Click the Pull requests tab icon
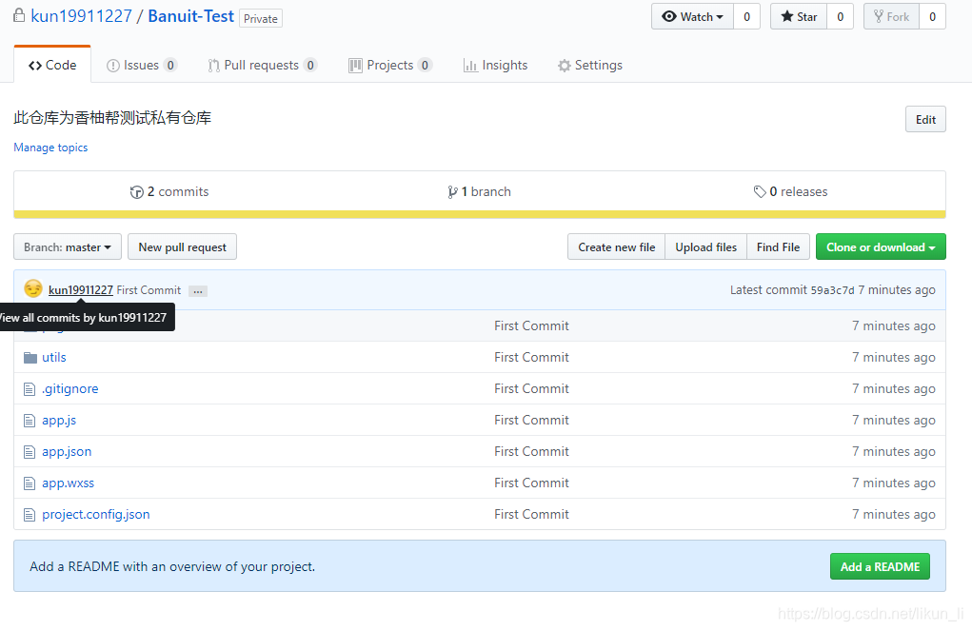Image resolution: width=972 pixels, height=631 pixels. (213, 65)
